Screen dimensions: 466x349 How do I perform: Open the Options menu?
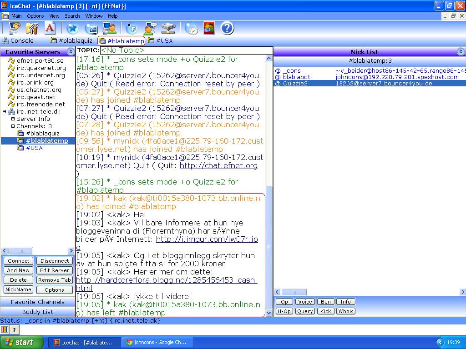35,16
